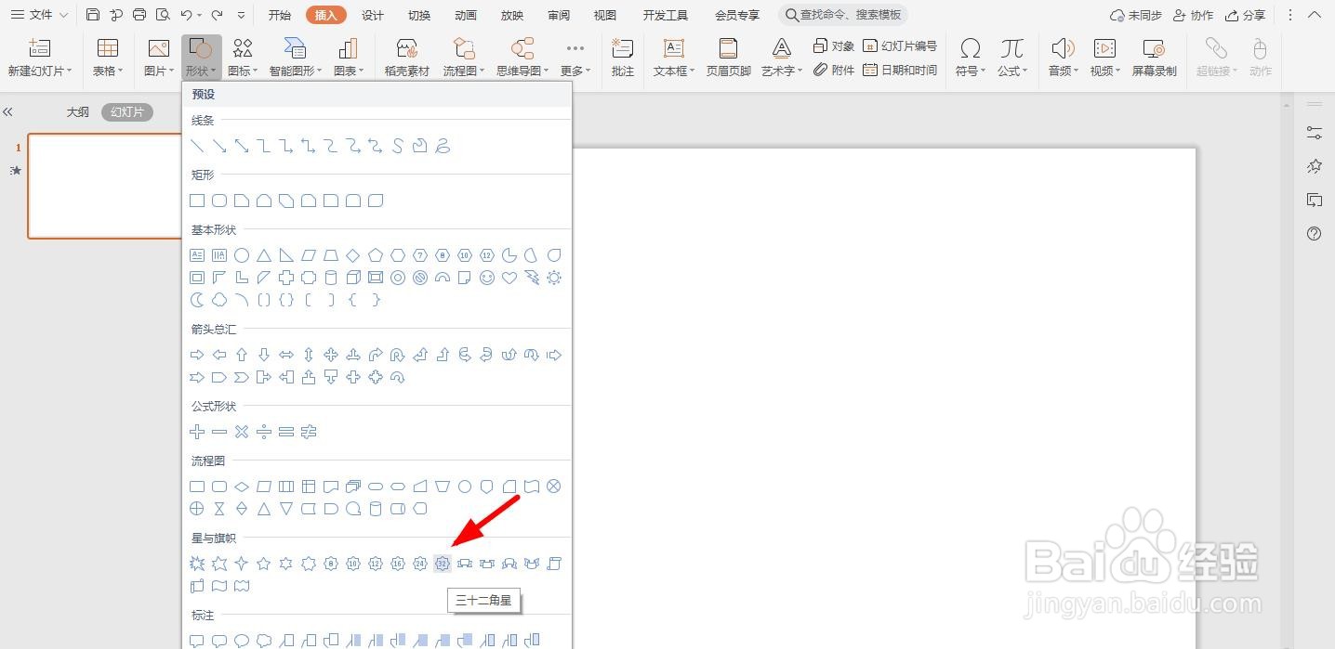
Task: Pick the 32-point star shape
Action: click(x=443, y=564)
